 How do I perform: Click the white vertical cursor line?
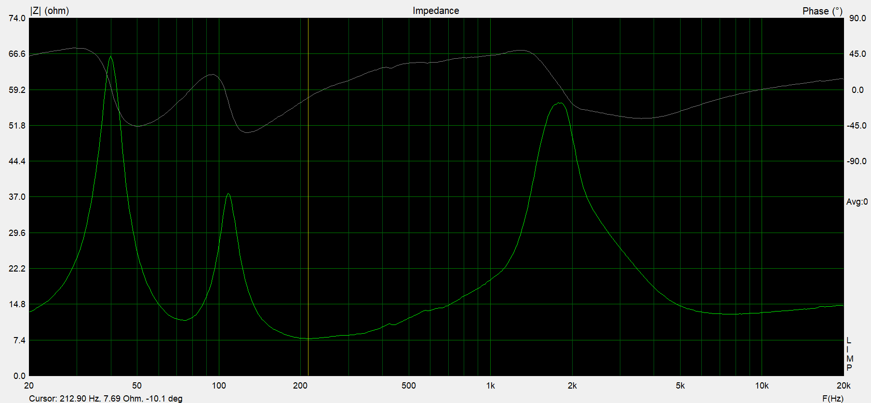(x=308, y=193)
